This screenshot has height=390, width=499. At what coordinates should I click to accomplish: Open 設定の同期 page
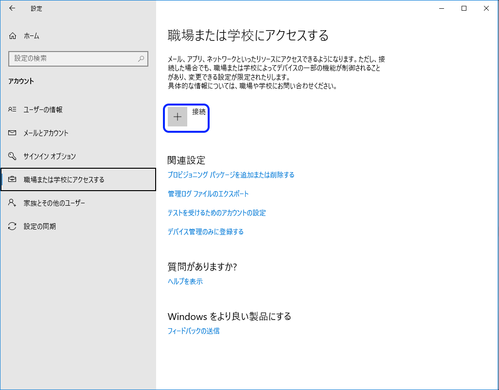78,226
